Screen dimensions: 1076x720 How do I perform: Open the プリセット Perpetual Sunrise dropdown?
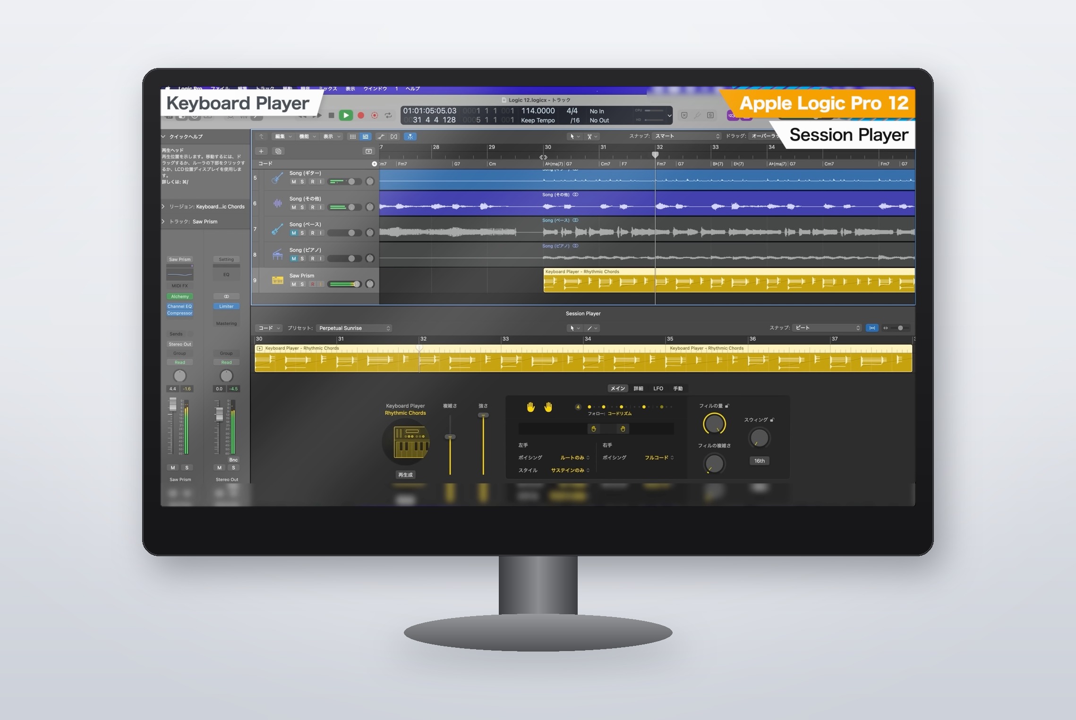[354, 328]
